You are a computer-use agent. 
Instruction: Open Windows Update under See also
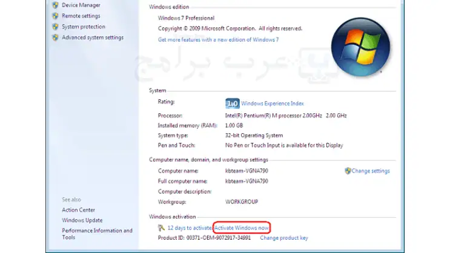pos(82,220)
